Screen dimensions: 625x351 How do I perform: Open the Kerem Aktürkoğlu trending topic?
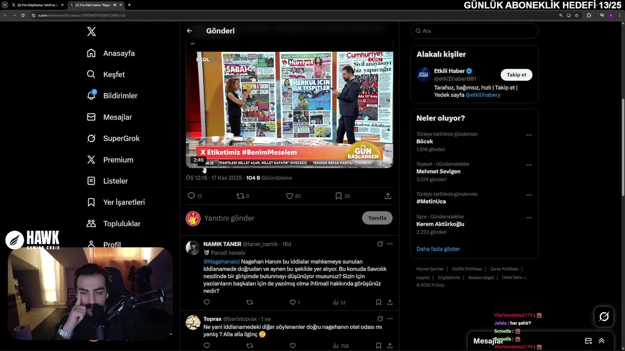[440, 224]
